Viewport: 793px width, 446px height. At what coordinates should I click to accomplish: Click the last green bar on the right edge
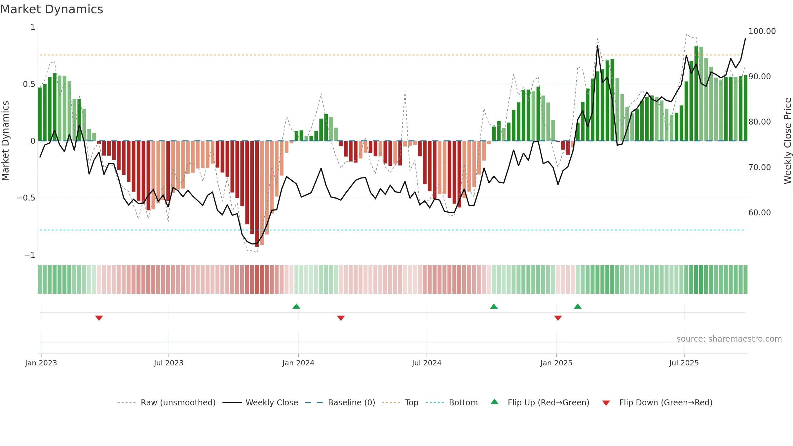745,108
